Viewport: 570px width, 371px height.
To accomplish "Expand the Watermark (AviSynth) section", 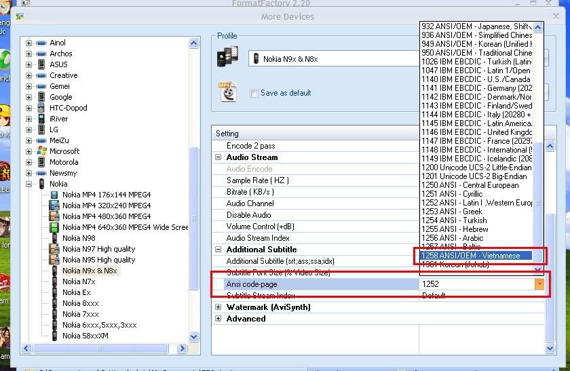I will 218,307.
